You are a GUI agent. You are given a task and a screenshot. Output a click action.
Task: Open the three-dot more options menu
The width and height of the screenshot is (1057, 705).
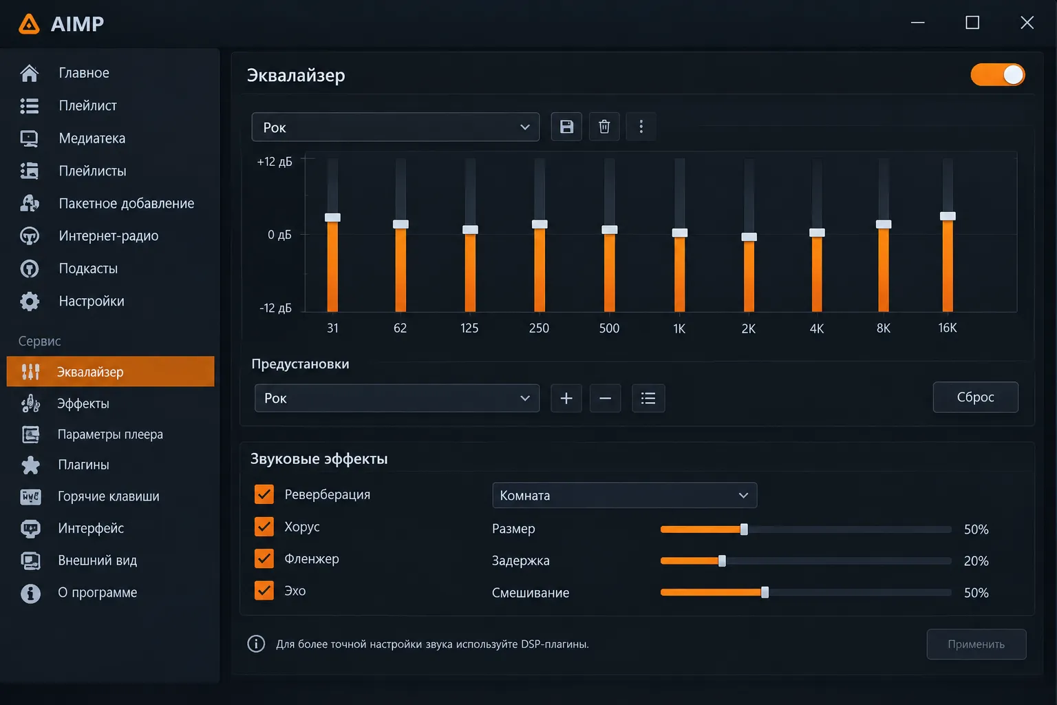tap(641, 127)
